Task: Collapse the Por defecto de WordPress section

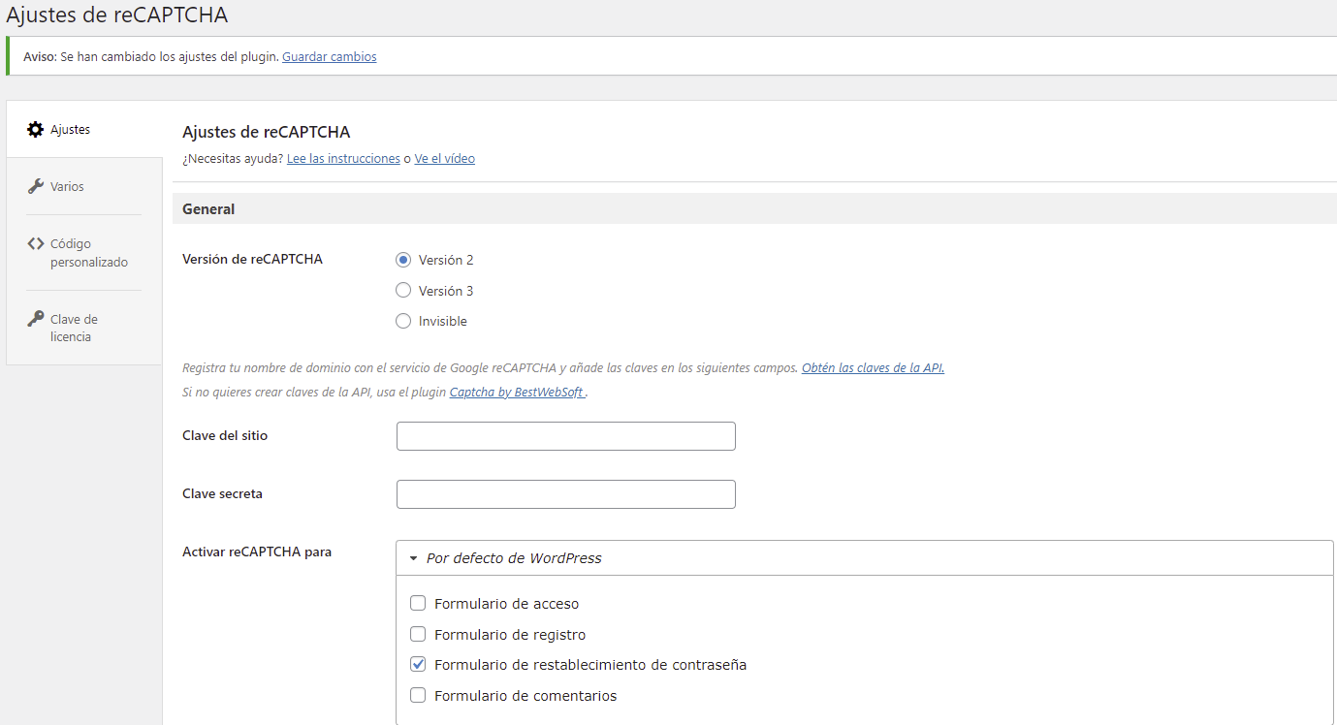Action: [x=865, y=557]
